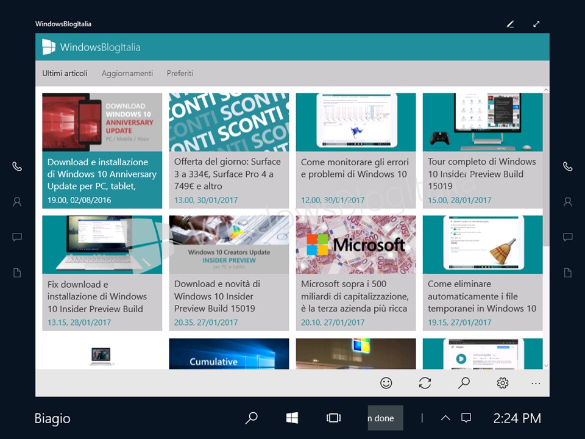Open 'Tour completo di Windows 10' article
This screenshot has height=439, width=585.
483,151
